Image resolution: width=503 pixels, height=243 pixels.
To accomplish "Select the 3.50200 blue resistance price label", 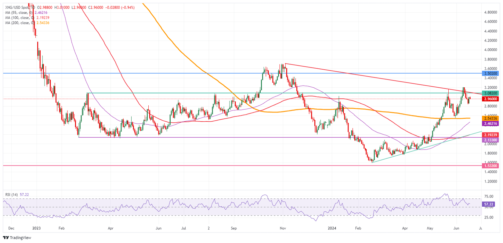I will 491,74.
